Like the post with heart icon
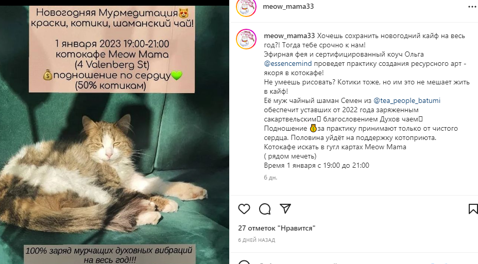Viewport: 478px width, 264px height. [x=244, y=209]
